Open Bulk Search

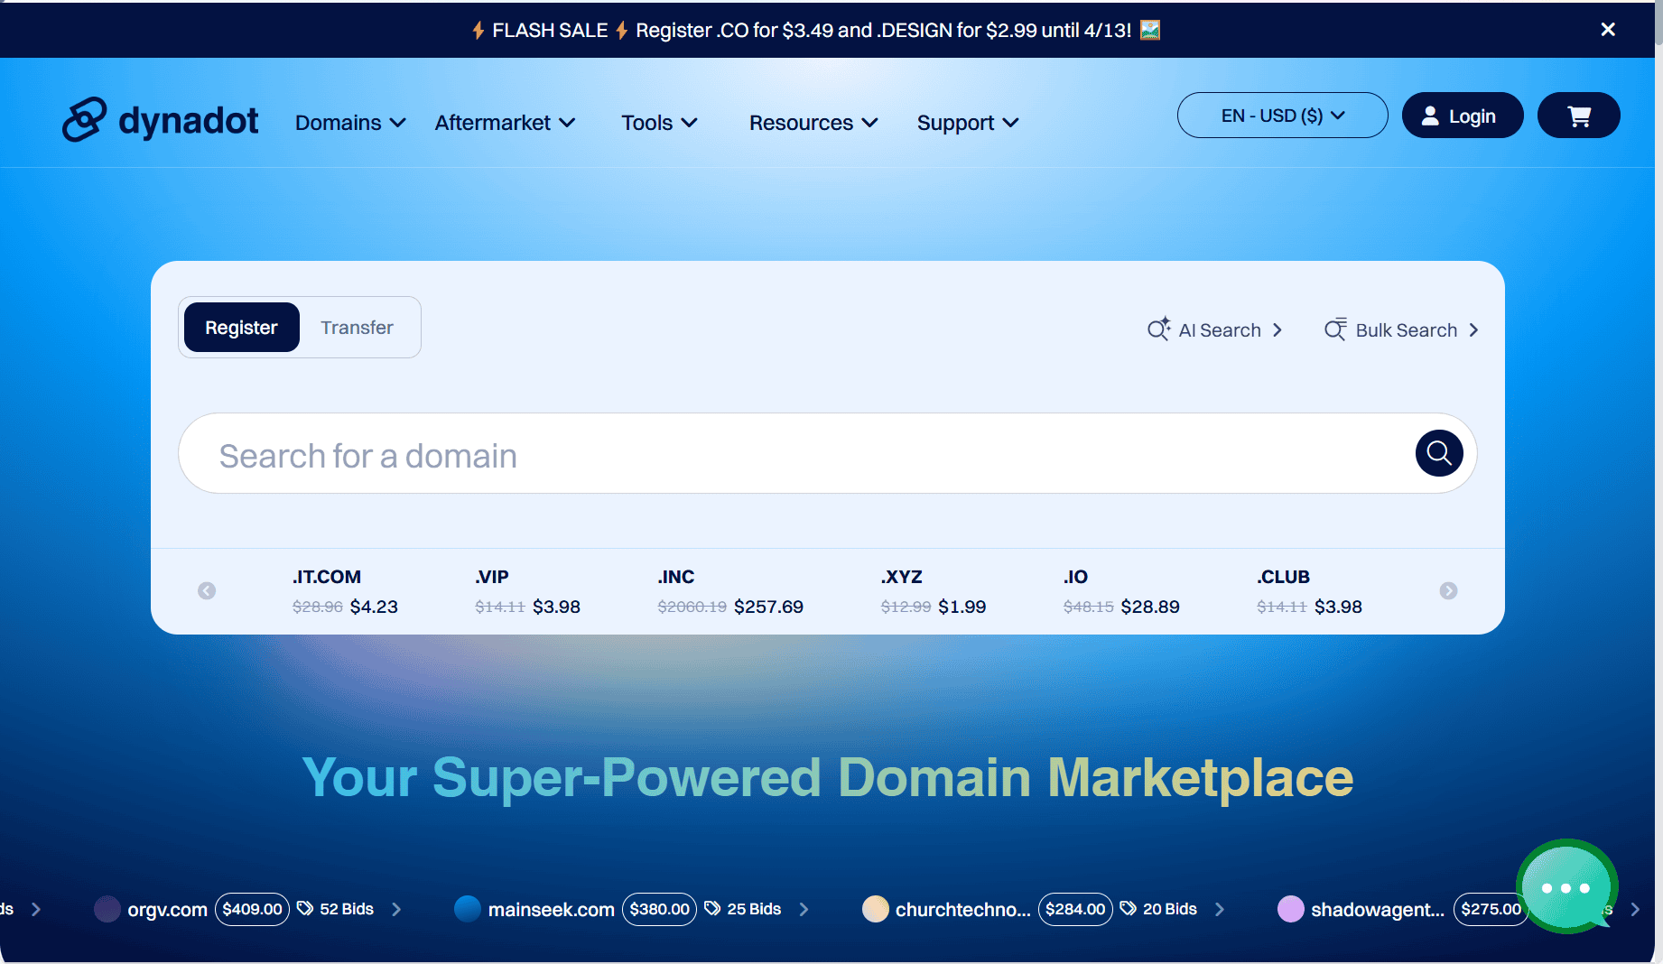(x=1401, y=330)
